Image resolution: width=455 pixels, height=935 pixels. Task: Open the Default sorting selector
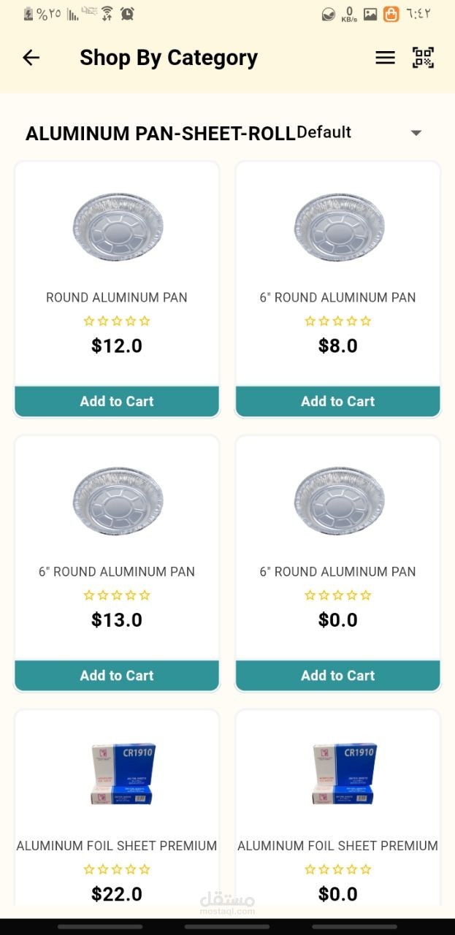(325, 132)
